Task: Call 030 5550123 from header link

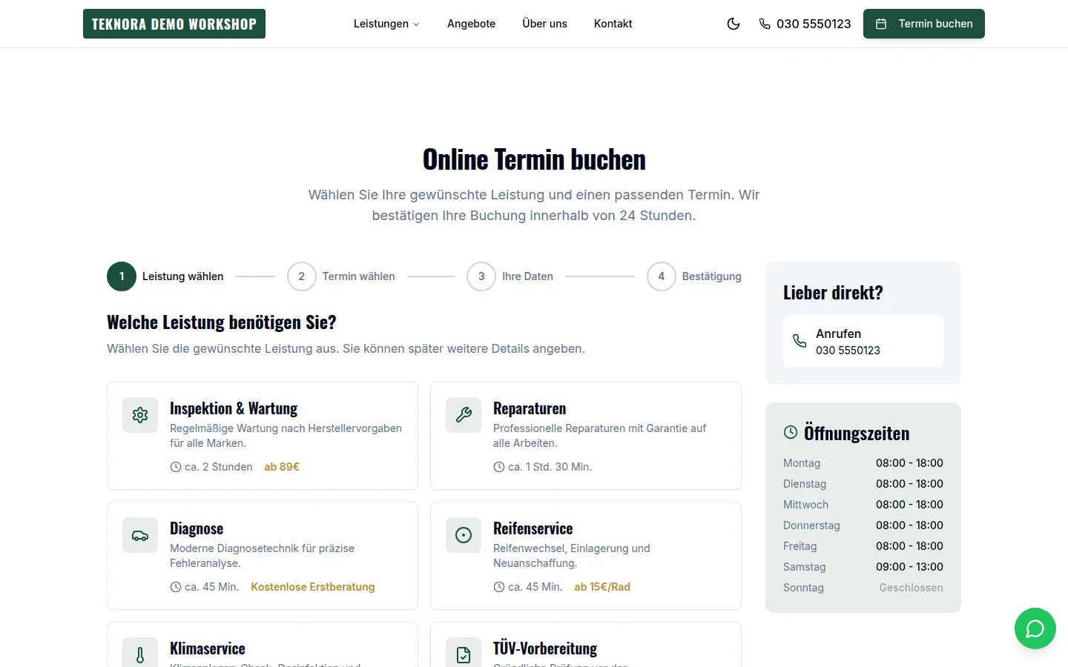Action: click(805, 24)
